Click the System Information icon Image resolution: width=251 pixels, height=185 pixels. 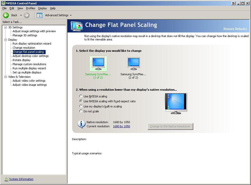[6, 179]
